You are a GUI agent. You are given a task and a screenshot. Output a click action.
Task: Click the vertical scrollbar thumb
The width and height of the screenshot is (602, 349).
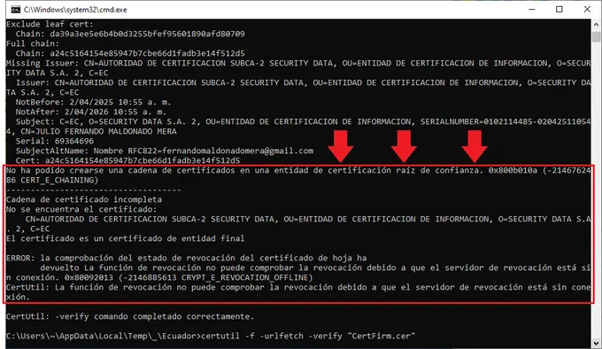coord(596,37)
